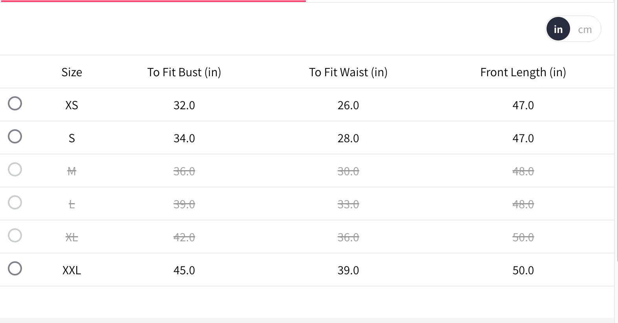Click the XXL size label text
The height and width of the screenshot is (323, 618).
pyautogui.click(x=72, y=270)
